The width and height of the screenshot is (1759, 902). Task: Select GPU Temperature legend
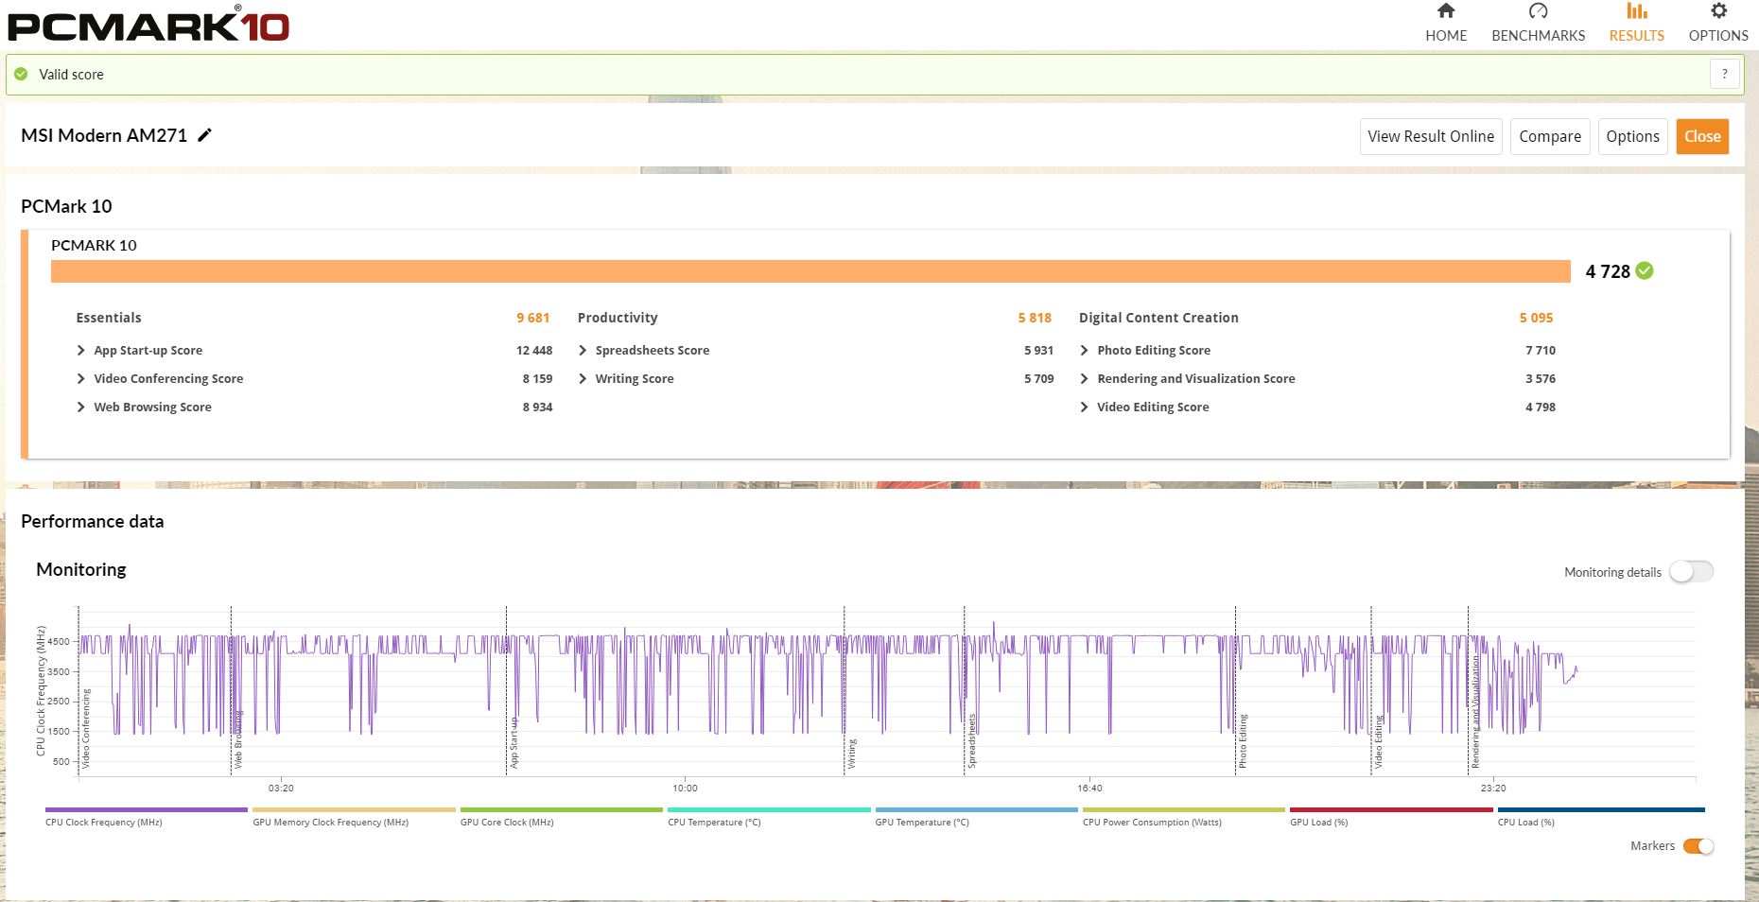point(976,816)
